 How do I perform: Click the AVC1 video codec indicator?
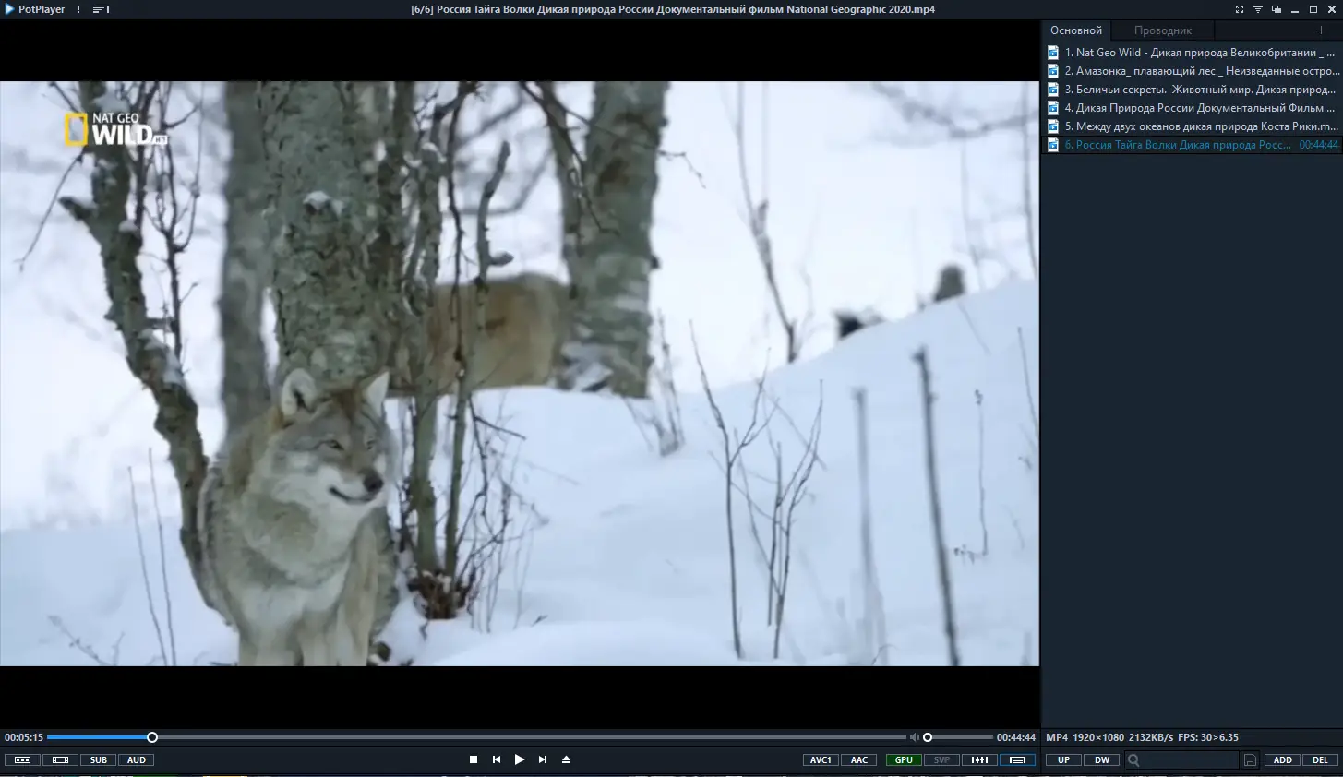820,759
